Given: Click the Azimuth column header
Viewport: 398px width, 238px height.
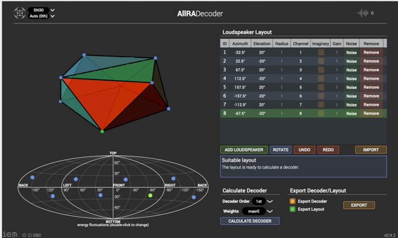Looking at the screenshot, I should 240,43.
